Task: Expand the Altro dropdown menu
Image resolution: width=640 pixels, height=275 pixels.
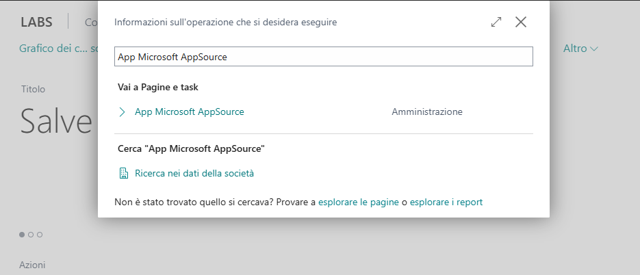Action: pyautogui.click(x=580, y=49)
